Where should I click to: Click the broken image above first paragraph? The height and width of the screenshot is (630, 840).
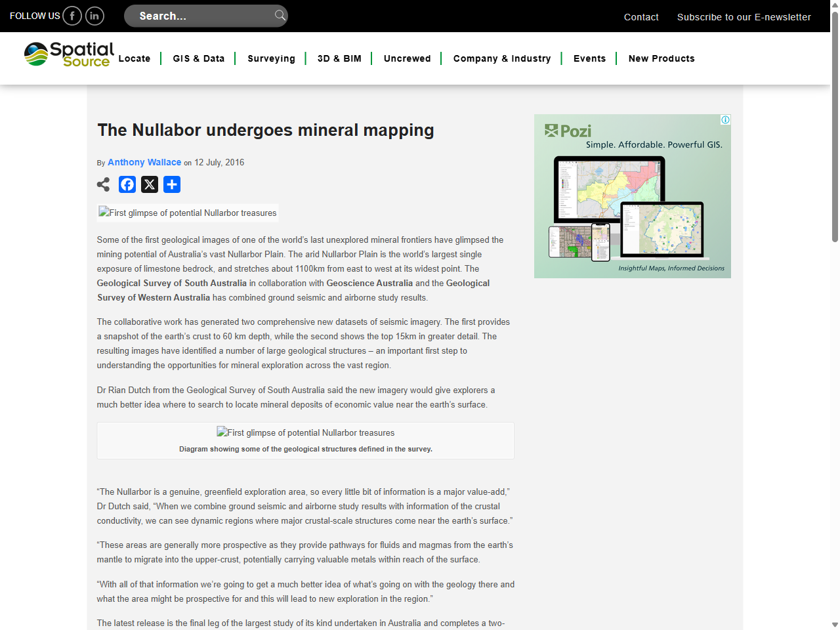pyautogui.click(x=188, y=213)
